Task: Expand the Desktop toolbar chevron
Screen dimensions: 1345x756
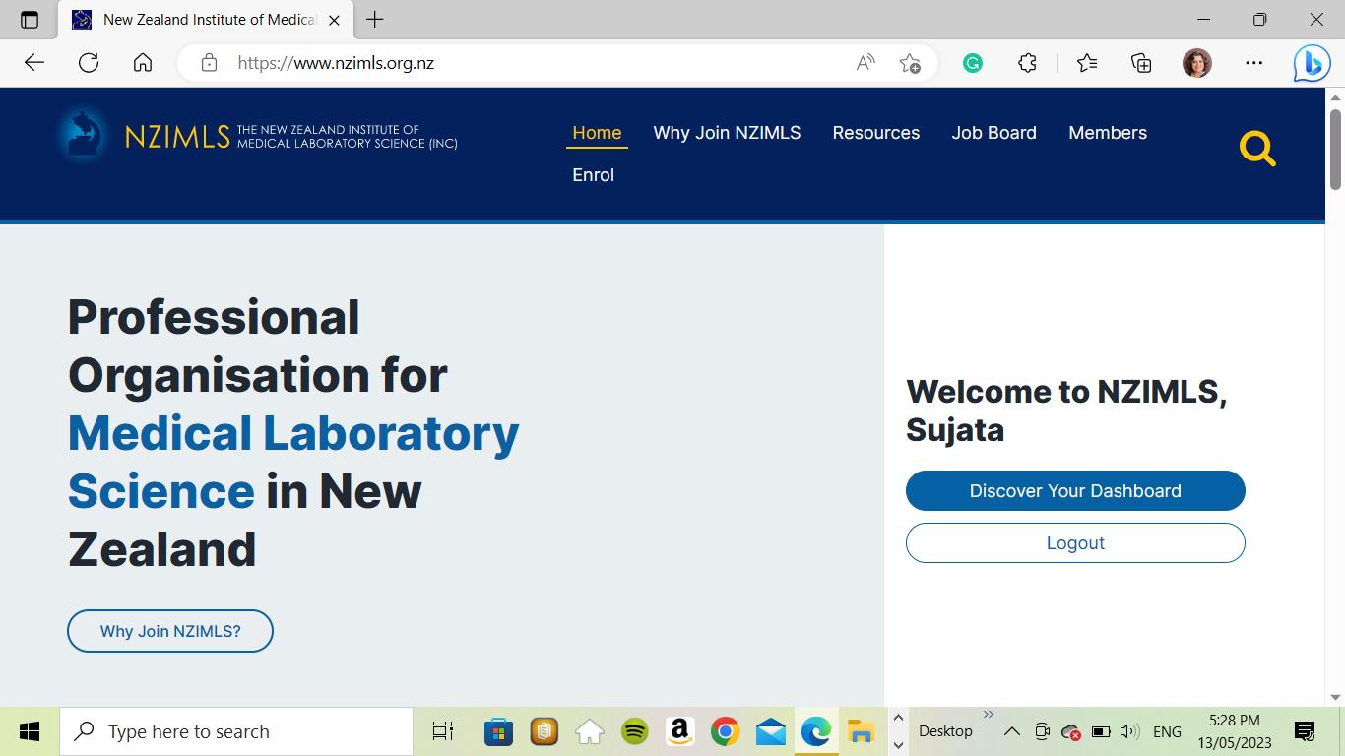Action: point(988,715)
